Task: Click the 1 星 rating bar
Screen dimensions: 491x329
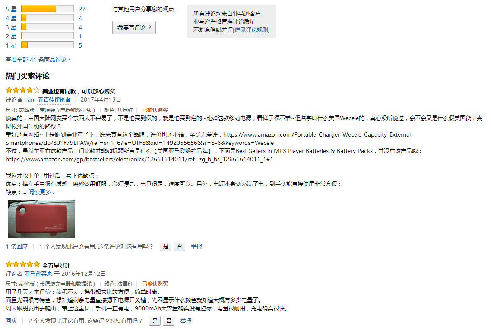Action: (47, 45)
